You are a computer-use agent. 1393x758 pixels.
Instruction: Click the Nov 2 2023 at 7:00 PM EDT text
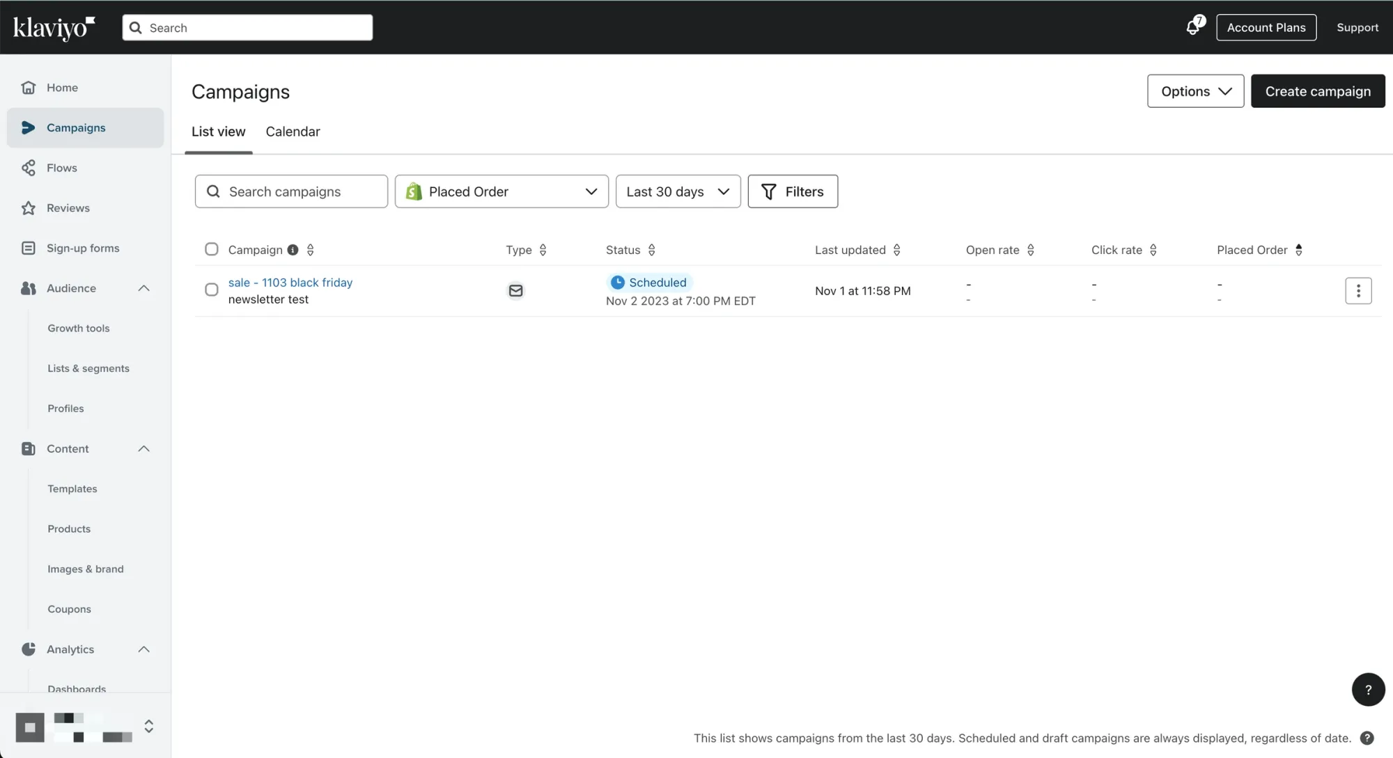[680, 301]
